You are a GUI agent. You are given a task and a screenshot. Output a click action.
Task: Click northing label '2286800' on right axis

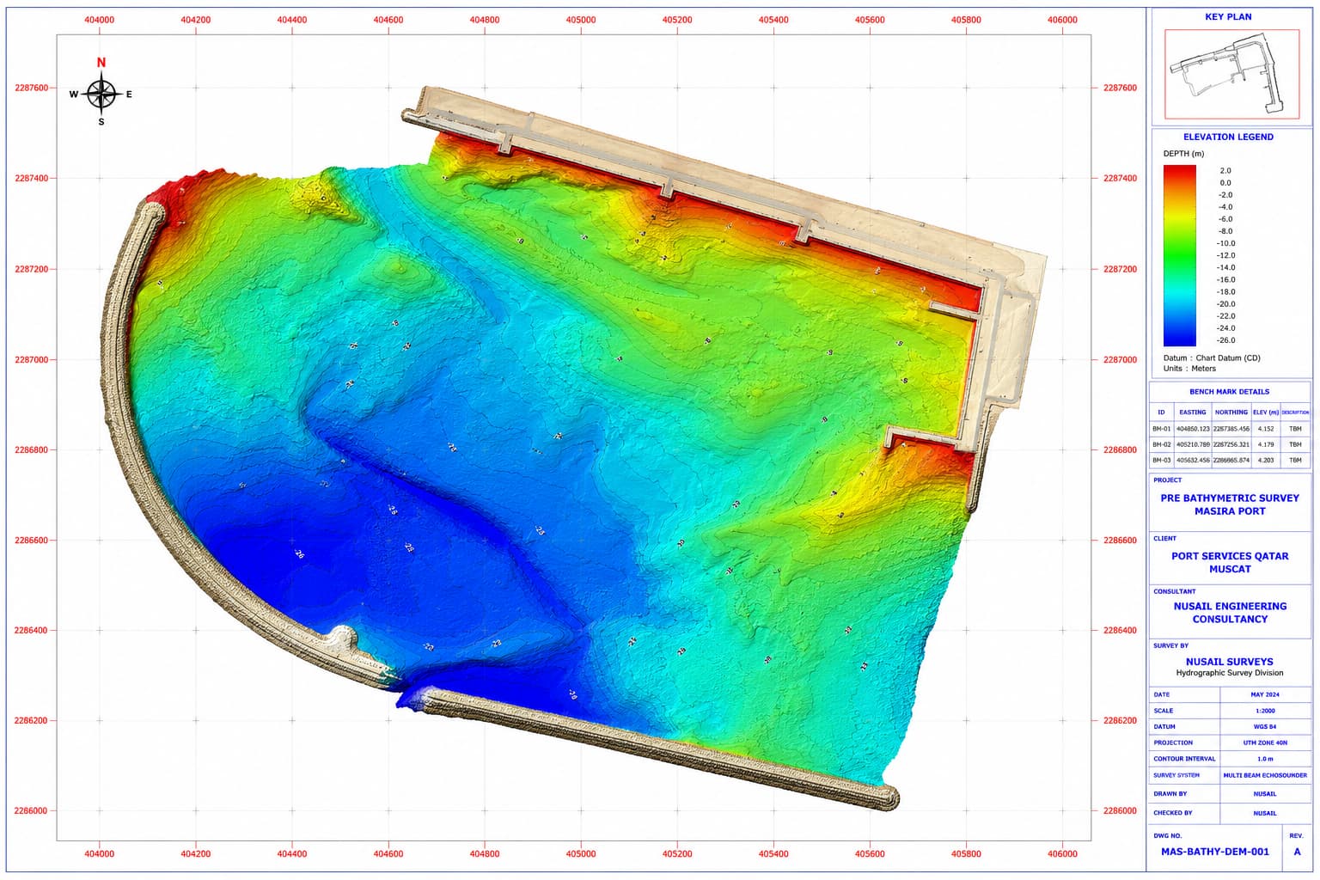pos(1120,450)
